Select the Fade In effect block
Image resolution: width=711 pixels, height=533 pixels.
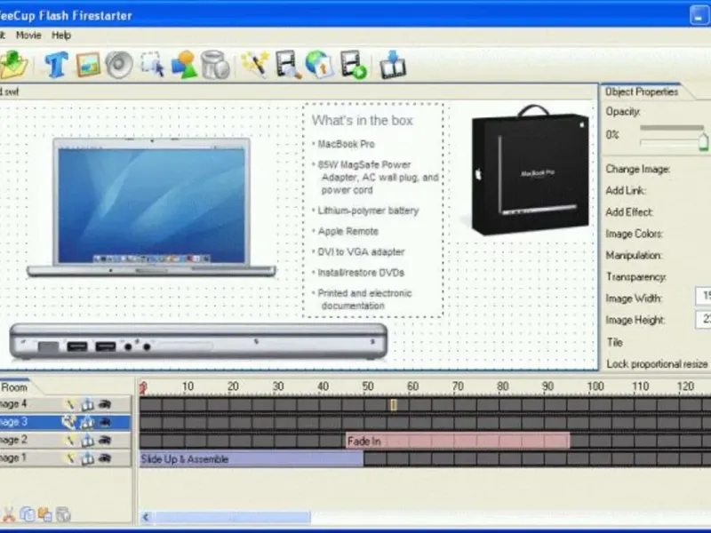458,441
